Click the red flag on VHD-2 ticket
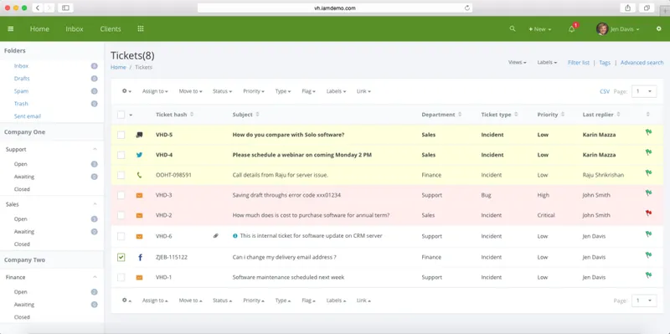The image size is (670, 334). click(x=648, y=213)
